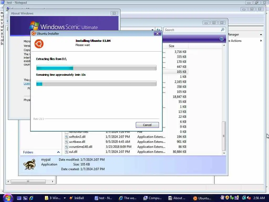Click the Ubuntu Installer title bar icon
The width and height of the screenshot is (269, 202).
pos(34,33)
